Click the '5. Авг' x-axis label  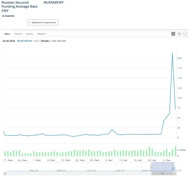[109, 160]
